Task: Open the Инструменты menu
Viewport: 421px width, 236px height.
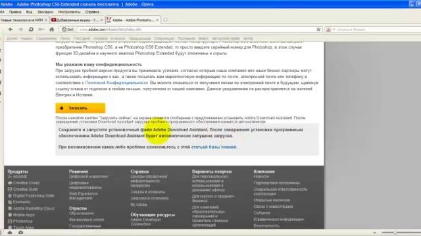Action: tap(69, 12)
